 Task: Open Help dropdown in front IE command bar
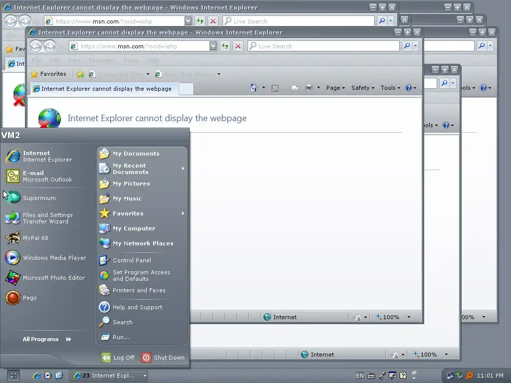[411, 88]
